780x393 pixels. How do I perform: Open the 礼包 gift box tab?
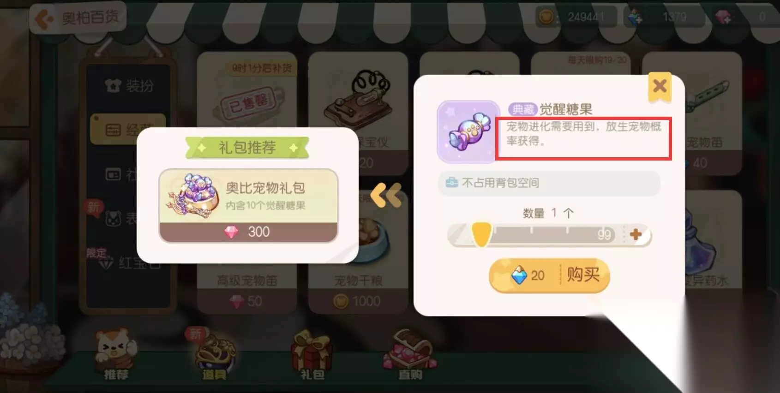tap(312, 354)
